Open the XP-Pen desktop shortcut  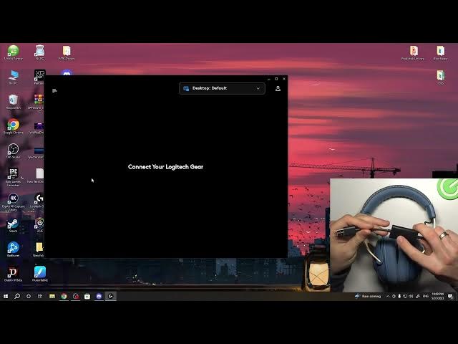(39, 77)
